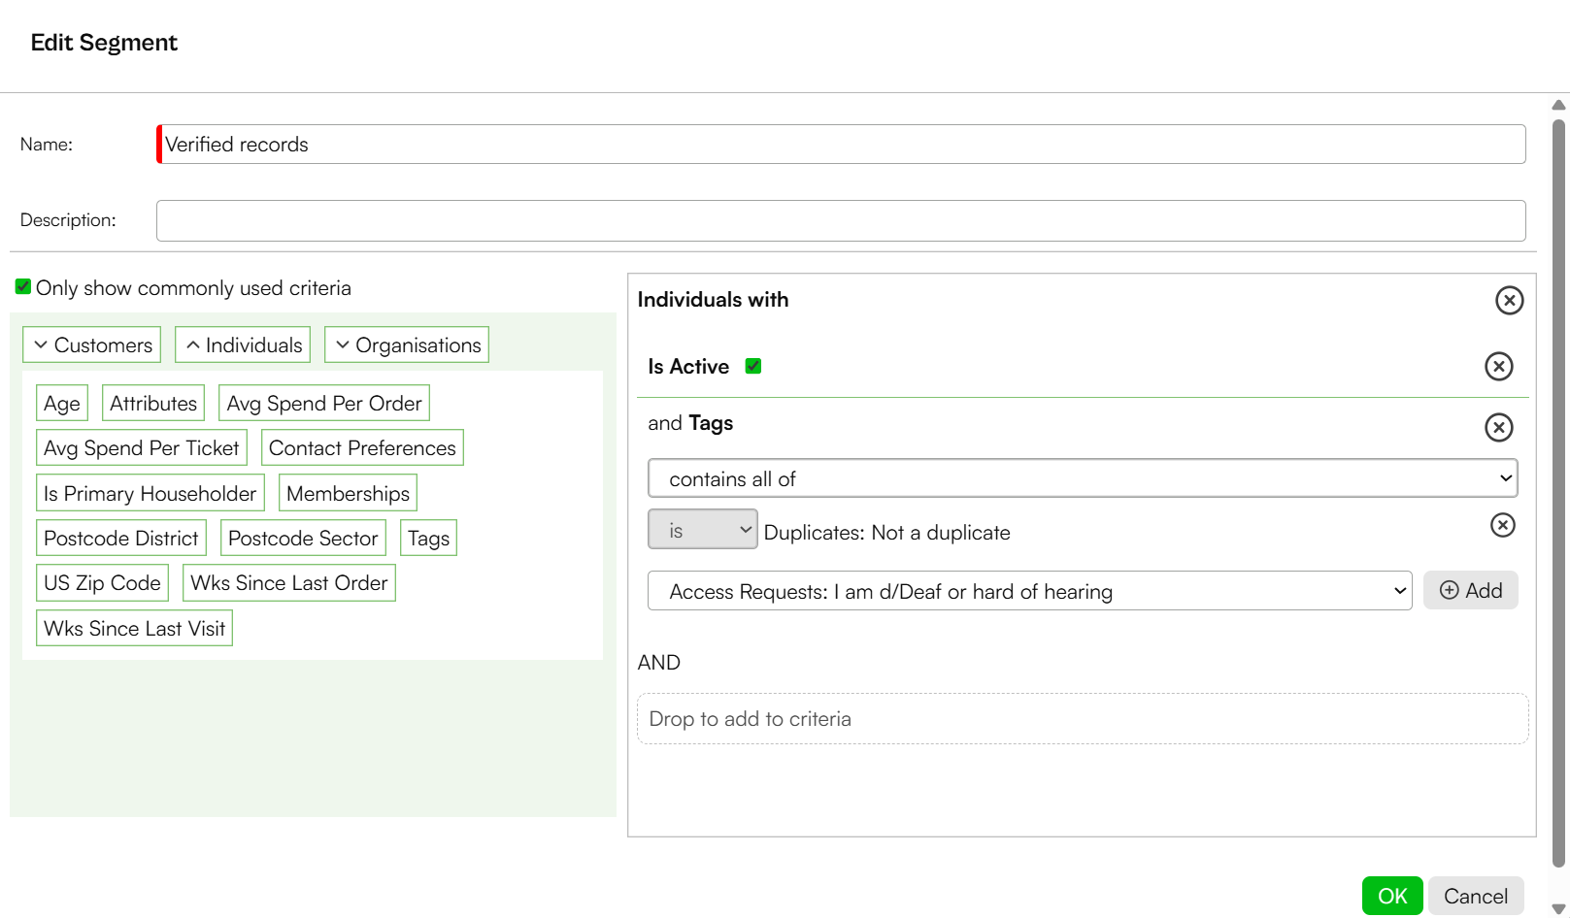
Task: Click the scrollbar up arrow
Action: pos(1558,105)
